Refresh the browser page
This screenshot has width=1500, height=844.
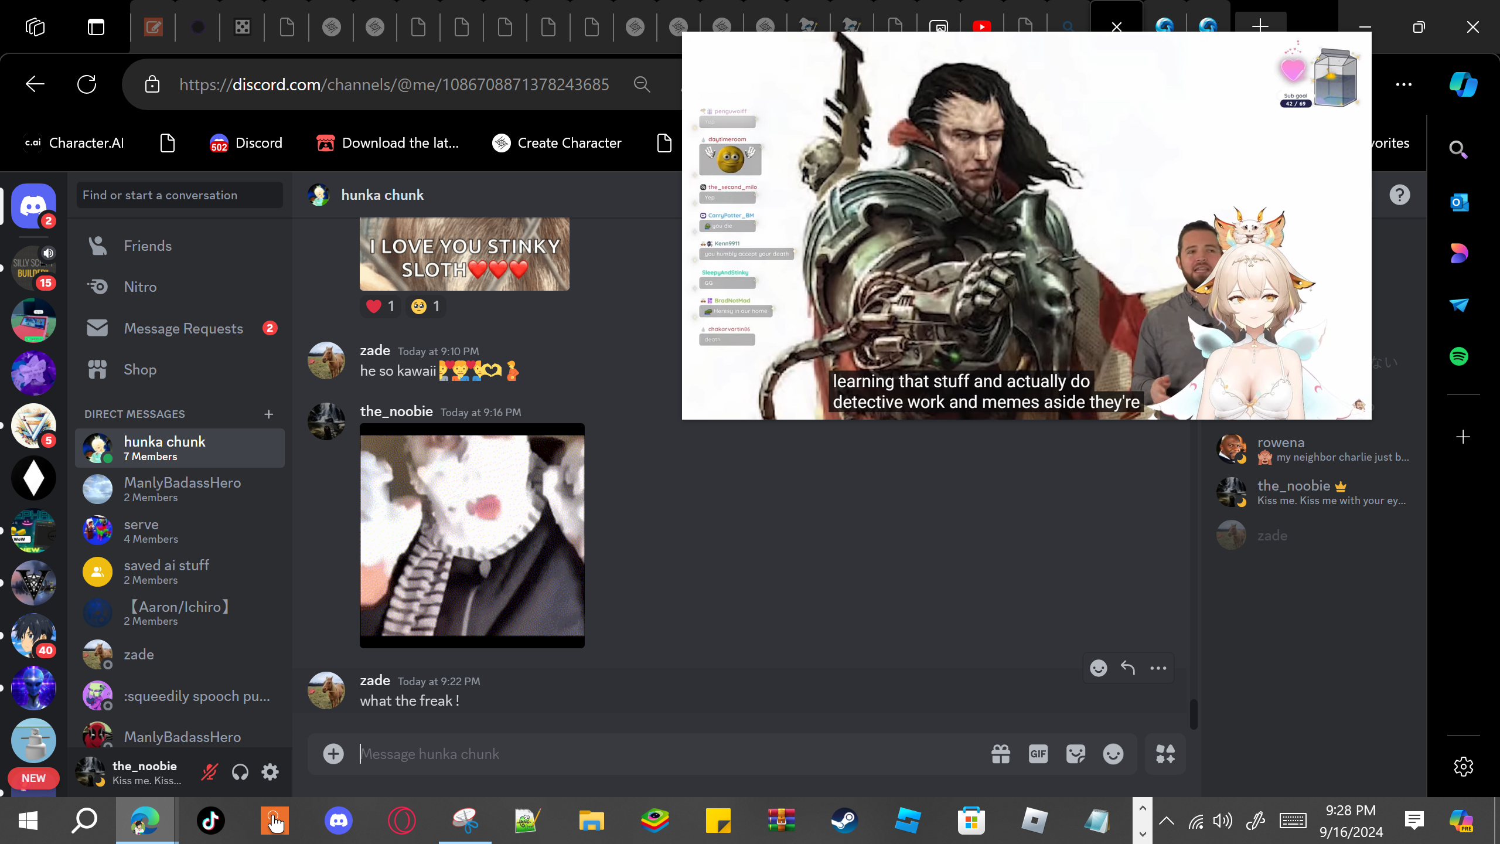[x=87, y=84]
